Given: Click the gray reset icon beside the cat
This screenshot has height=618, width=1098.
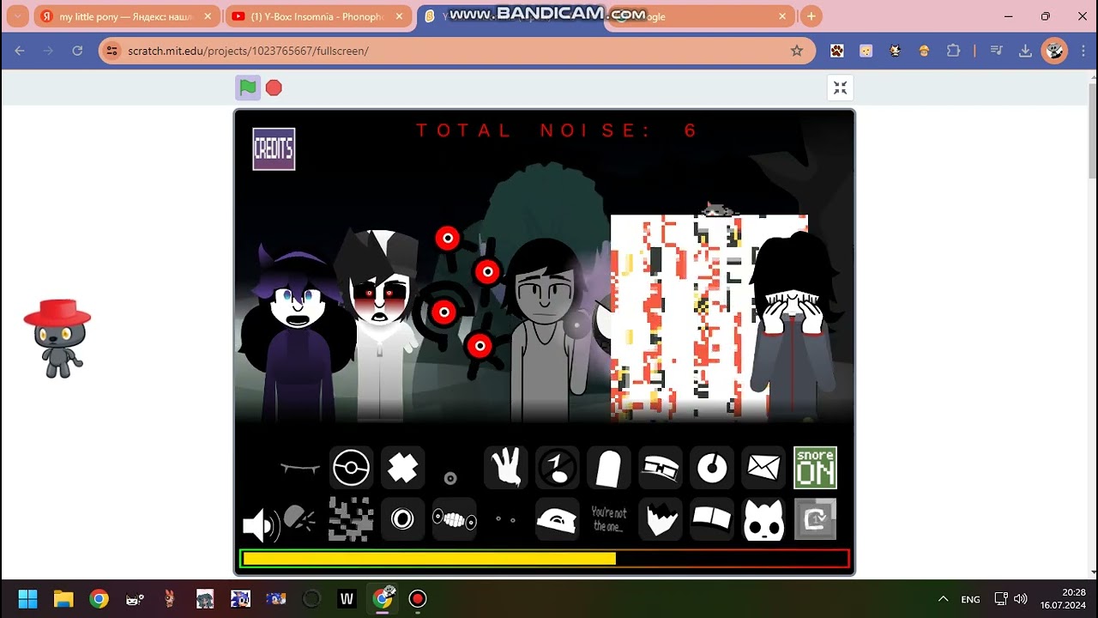Looking at the screenshot, I should (815, 519).
